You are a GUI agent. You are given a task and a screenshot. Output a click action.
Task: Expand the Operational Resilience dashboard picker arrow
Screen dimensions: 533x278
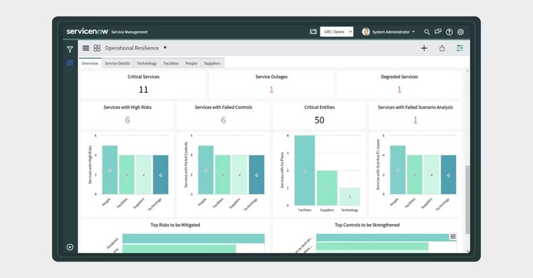[x=165, y=48]
